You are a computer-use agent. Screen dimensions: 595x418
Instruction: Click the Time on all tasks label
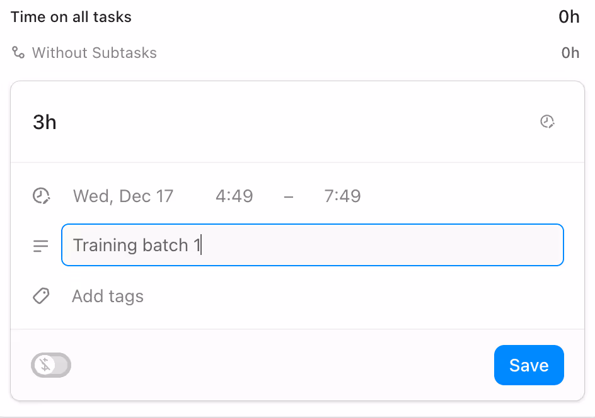[x=71, y=17]
